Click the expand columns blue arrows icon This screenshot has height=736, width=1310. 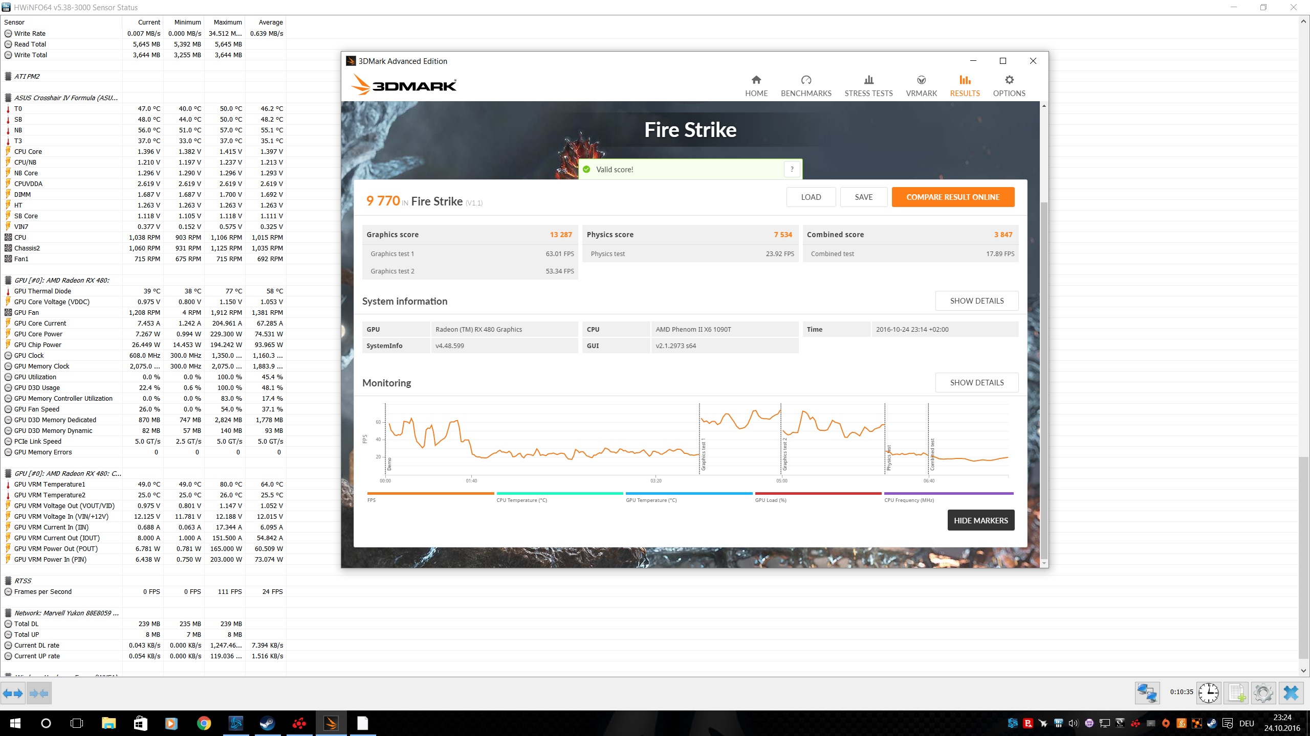point(13,694)
